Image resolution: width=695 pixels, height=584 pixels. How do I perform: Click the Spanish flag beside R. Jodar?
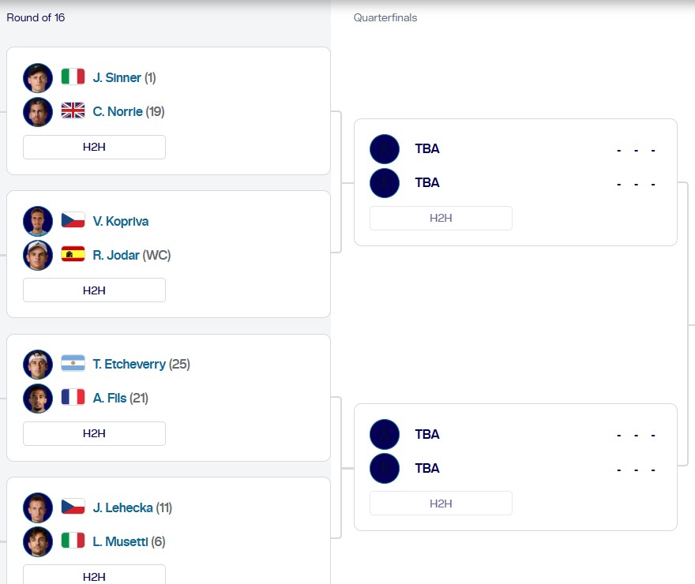(73, 255)
